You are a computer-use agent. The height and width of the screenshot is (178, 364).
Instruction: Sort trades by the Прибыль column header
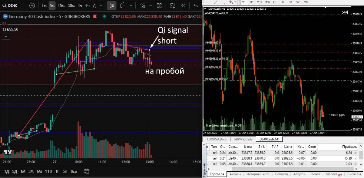tap(337, 146)
